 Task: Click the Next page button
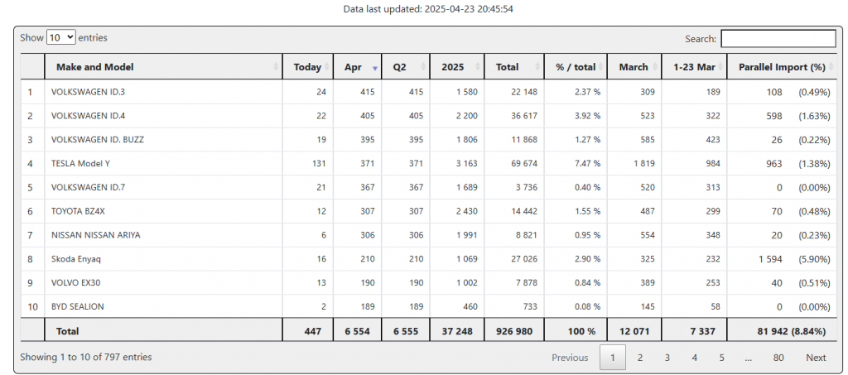816,358
